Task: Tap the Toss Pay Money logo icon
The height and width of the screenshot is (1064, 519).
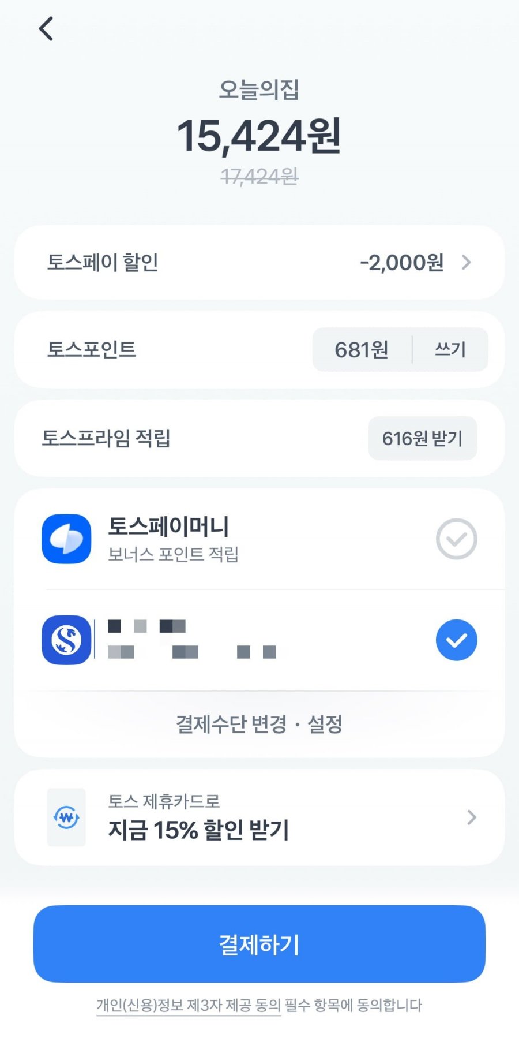Action: point(66,539)
